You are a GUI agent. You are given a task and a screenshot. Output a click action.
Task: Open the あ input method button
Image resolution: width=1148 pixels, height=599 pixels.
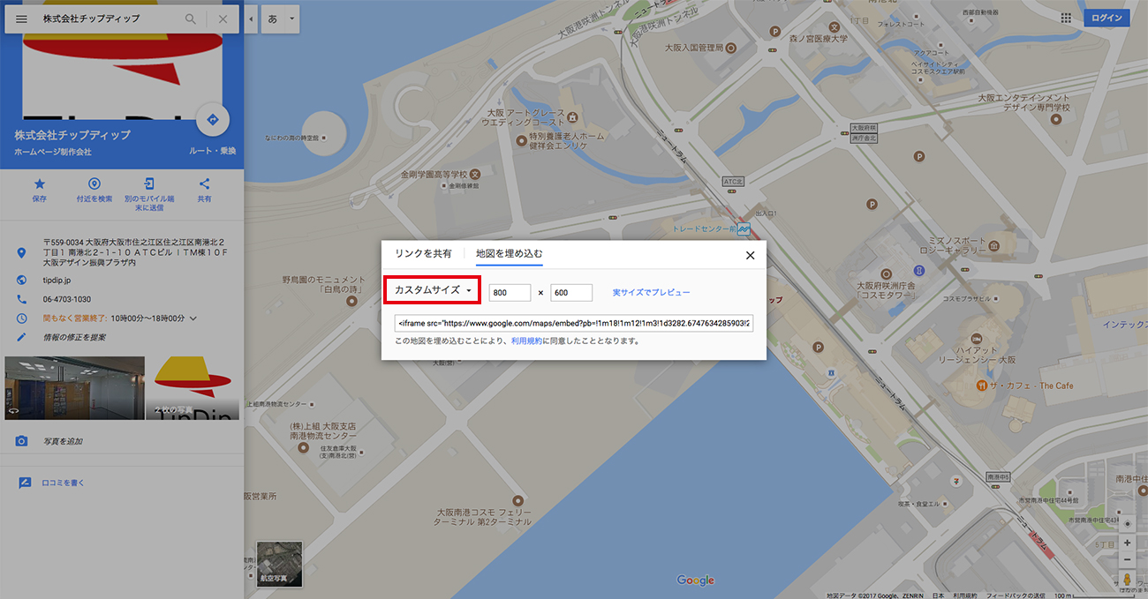click(273, 19)
